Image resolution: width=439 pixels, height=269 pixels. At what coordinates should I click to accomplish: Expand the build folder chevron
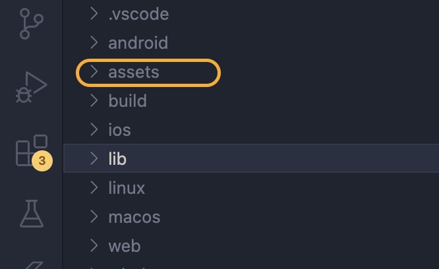[x=94, y=101]
